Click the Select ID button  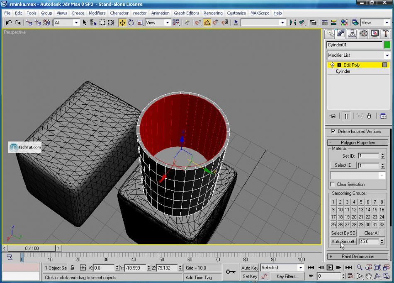pos(343,165)
